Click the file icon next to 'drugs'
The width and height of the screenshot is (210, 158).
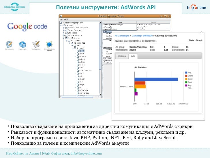(x=78, y=84)
